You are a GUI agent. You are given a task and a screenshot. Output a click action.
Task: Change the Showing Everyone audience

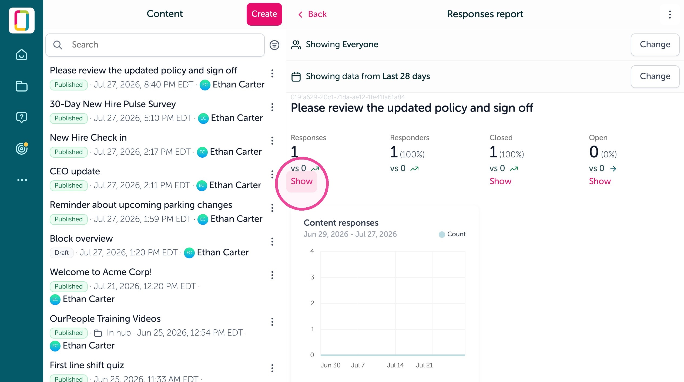[655, 45]
